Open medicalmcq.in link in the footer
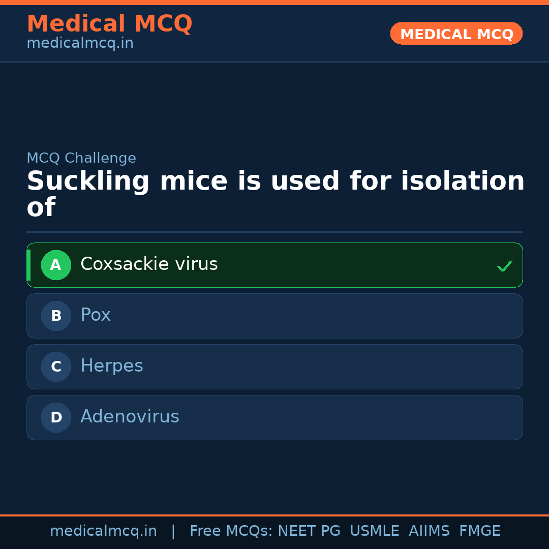549x549 pixels. pos(103,531)
